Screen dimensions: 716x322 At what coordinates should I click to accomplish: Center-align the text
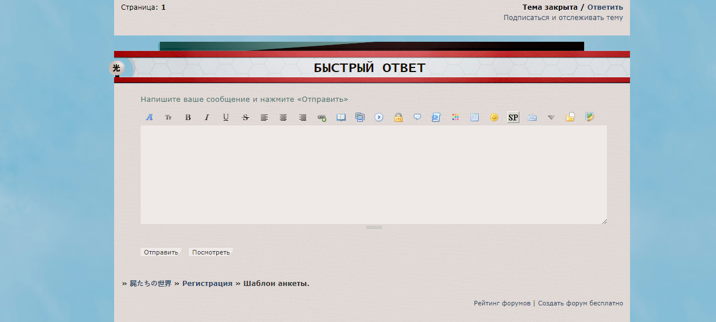283,117
